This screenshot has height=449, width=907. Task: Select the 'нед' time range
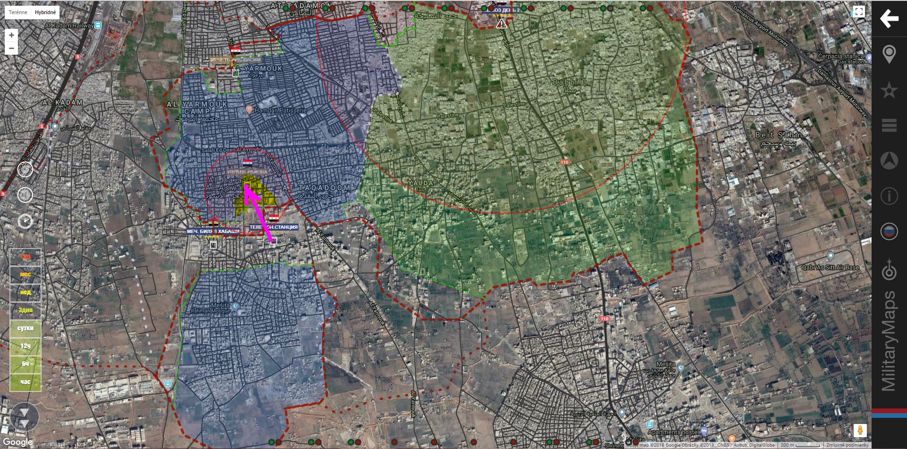click(x=26, y=292)
